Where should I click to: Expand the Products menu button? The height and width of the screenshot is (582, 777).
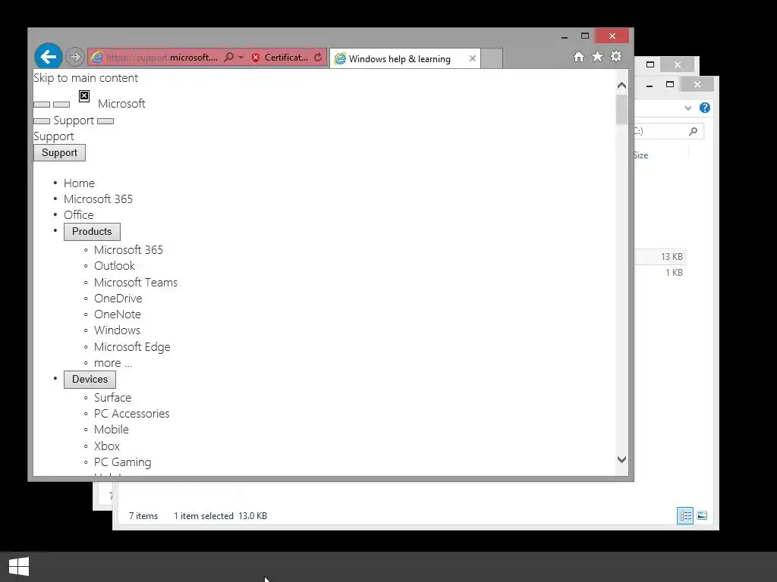[92, 232]
